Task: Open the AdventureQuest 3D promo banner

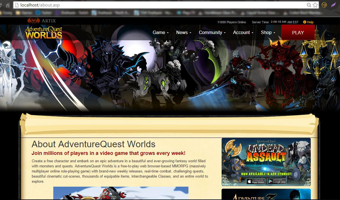Action: 266,194
